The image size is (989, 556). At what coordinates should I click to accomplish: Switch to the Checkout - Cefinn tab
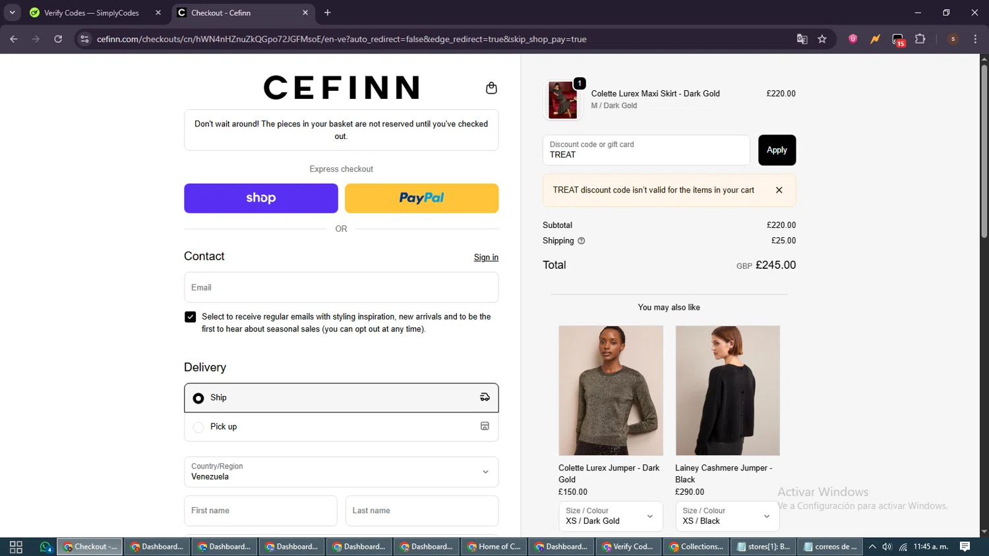pos(243,13)
